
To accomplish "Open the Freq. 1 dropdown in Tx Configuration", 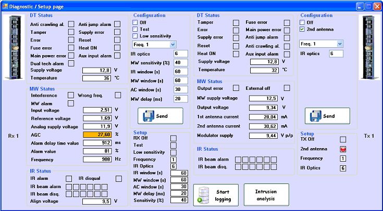I will pos(340,44).
